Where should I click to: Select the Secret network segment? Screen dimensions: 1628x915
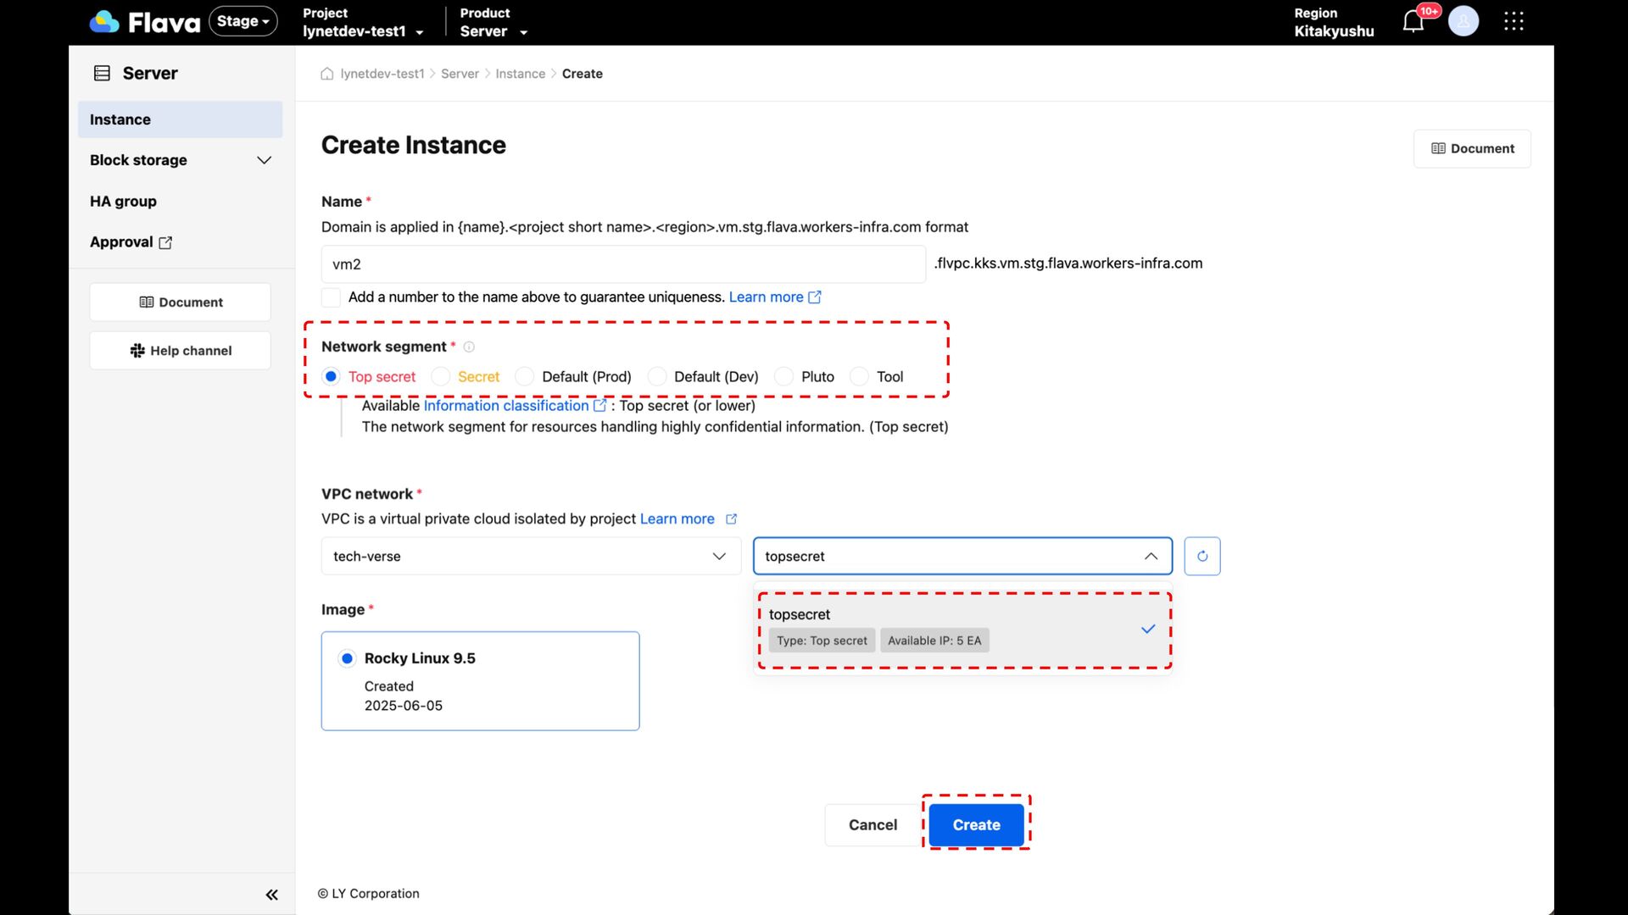(x=440, y=376)
